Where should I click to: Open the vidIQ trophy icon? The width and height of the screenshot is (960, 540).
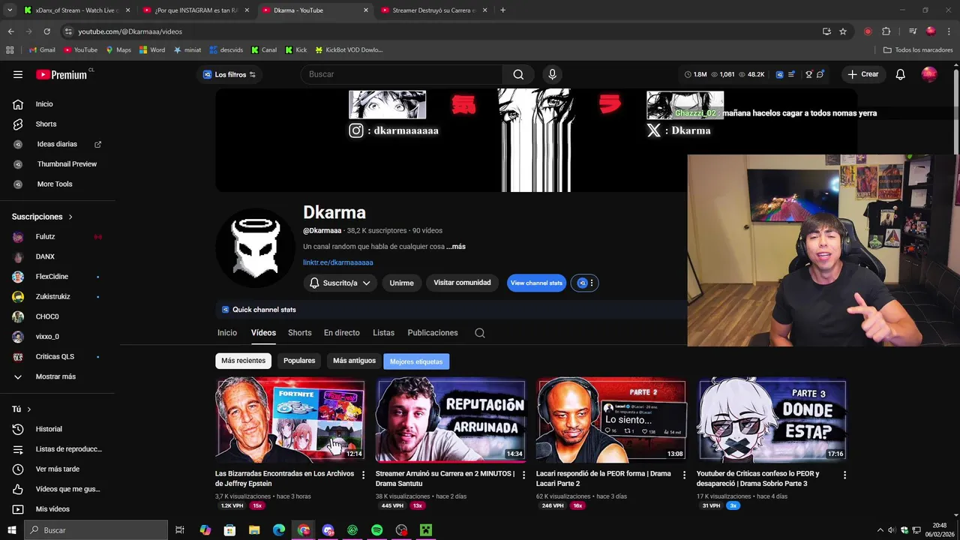[808, 74]
